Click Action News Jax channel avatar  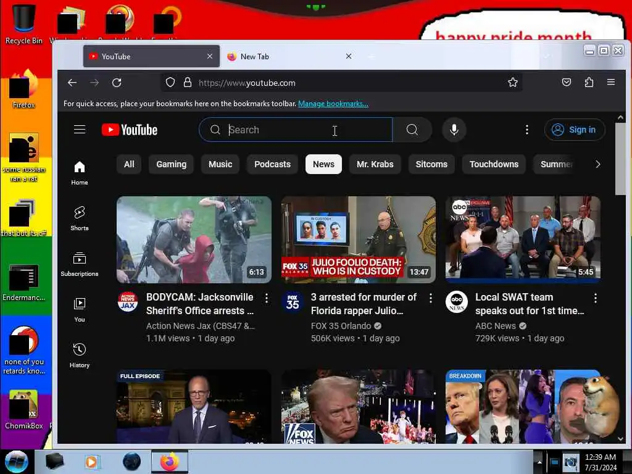coord(128,301)
